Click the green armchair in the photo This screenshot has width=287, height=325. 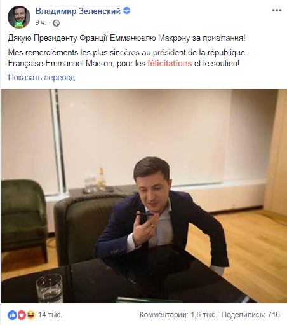(x=23, y=219)
